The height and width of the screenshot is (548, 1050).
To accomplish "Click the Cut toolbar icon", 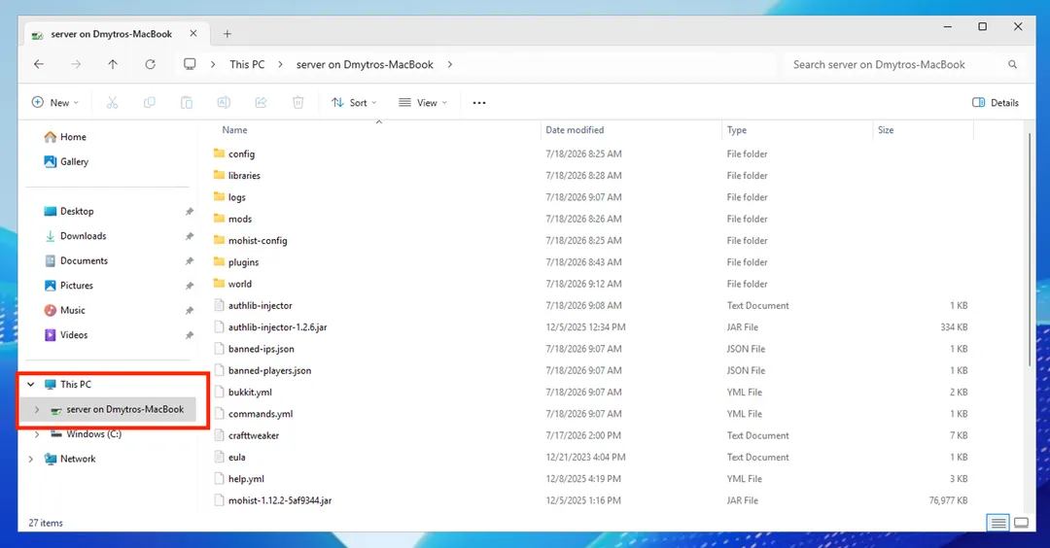I will (112, 102).
